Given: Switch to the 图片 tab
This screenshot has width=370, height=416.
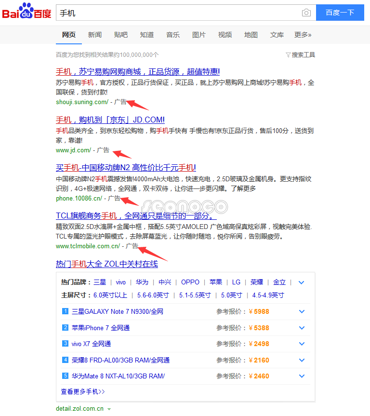Looking at the screenshot, I should click(x=198, y=35).
